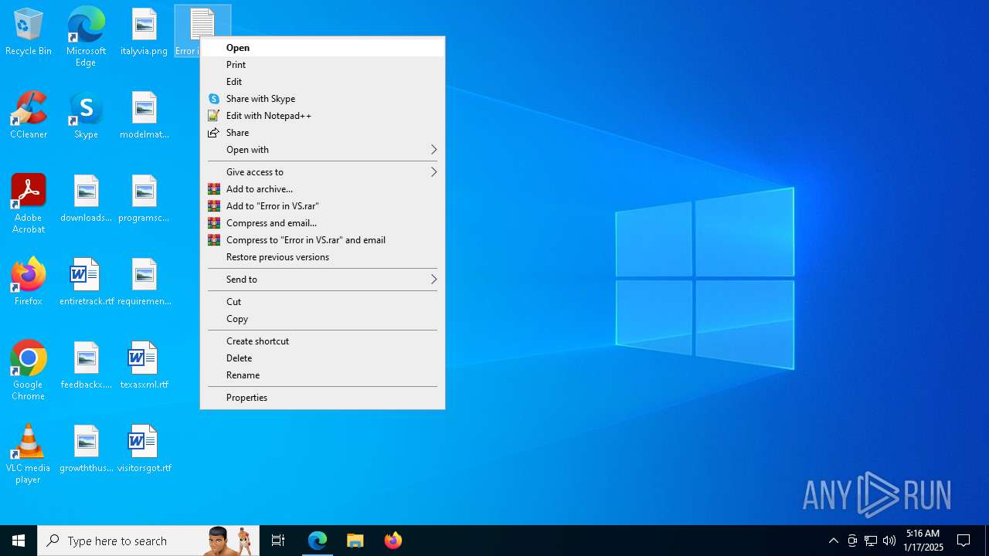Open Task View from the taskbar

pyautogui.click(x=278, y=541)
